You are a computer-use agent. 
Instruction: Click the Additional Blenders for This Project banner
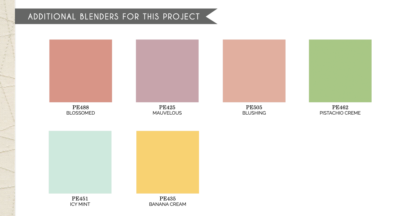click(114, 16)
